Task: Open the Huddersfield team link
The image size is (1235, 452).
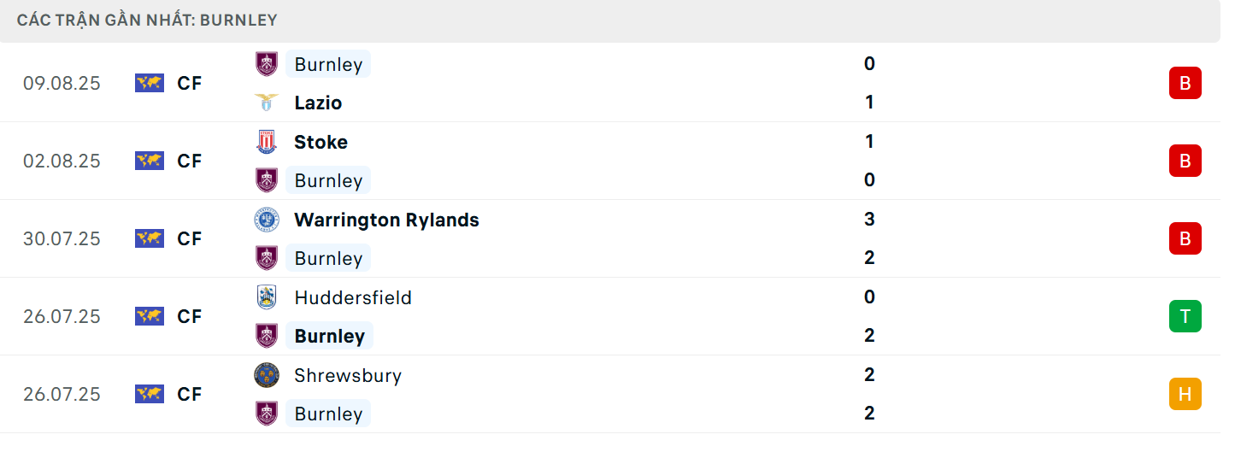Action: pos(353,297)
